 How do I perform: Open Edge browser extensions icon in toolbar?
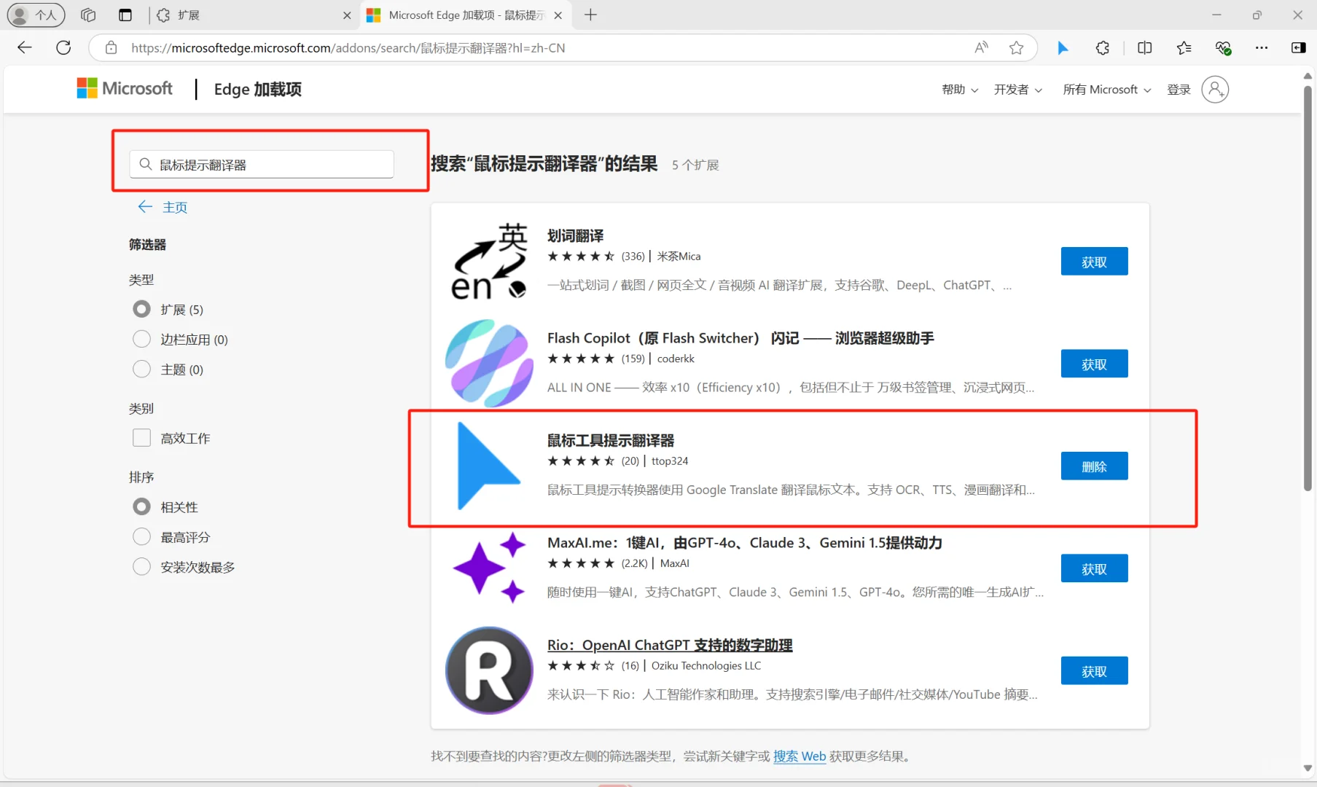1102,47
